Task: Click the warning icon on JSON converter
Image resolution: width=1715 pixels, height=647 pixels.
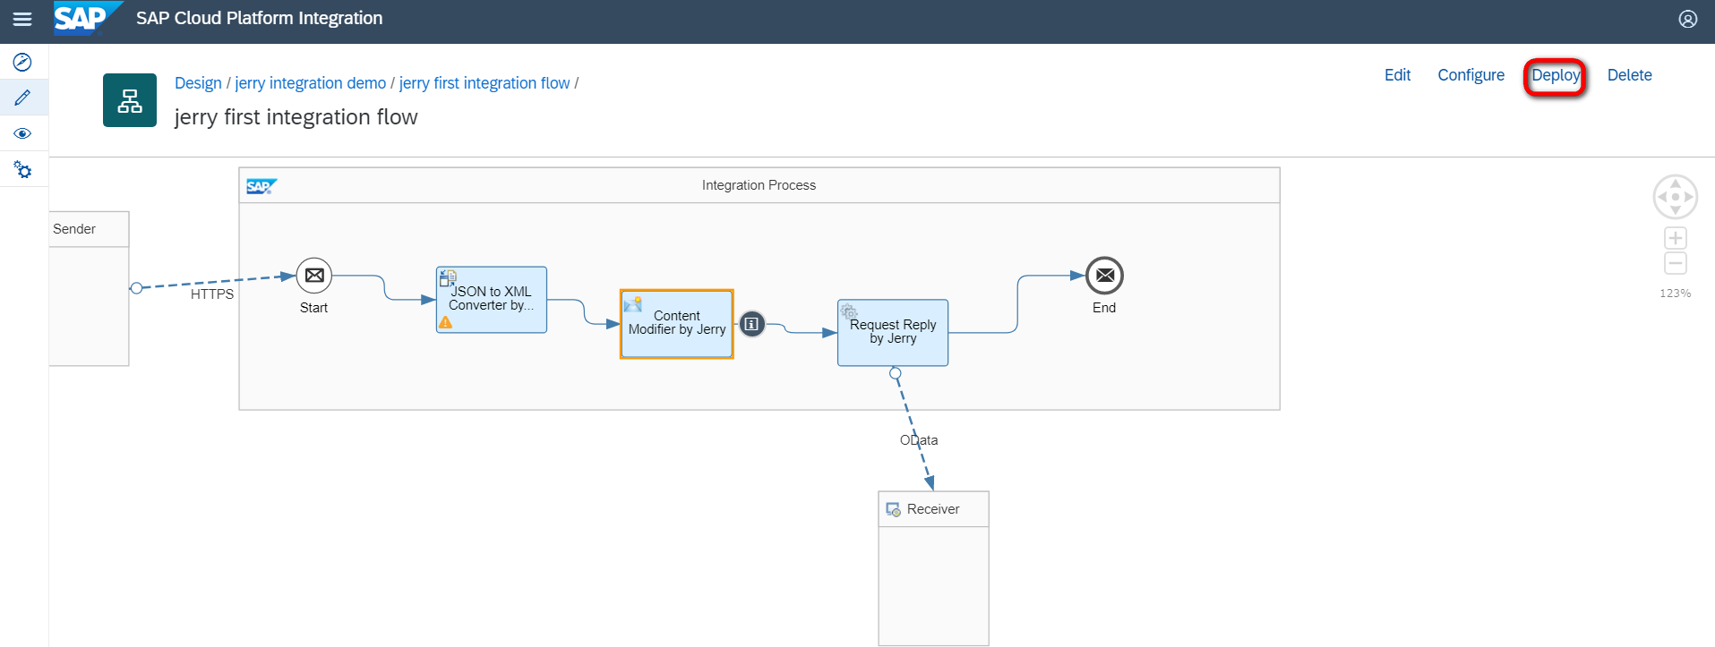Action: (445, 322)
